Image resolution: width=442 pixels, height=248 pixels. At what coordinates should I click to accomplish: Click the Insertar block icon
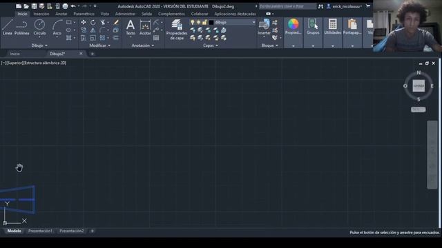[264, 28]
